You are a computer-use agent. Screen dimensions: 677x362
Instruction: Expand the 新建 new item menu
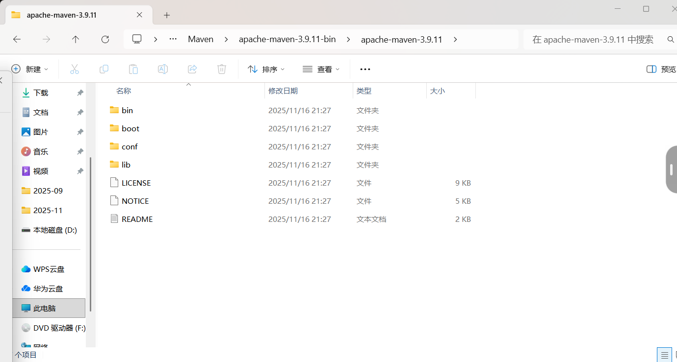30,69
